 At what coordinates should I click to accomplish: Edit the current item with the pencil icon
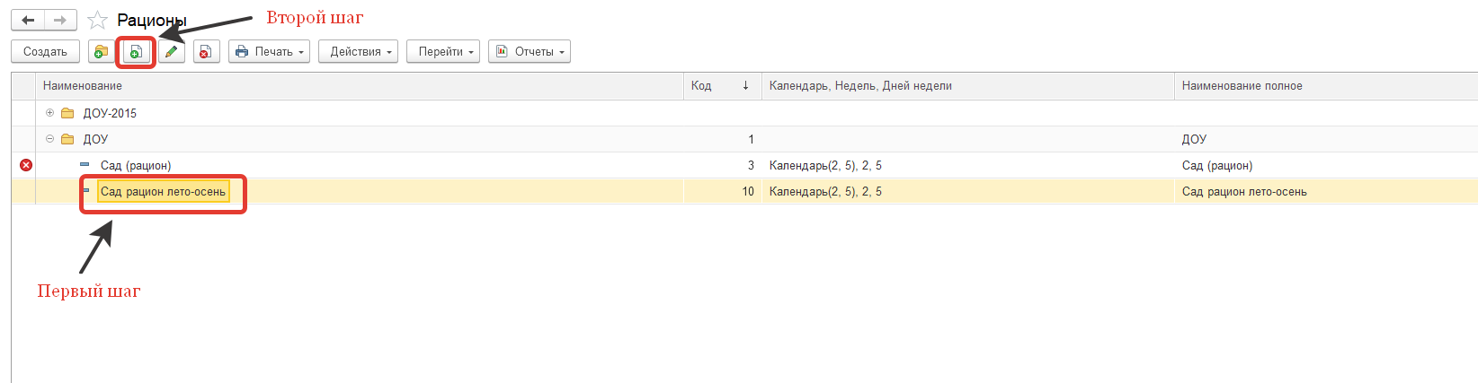tap(171, 52)
